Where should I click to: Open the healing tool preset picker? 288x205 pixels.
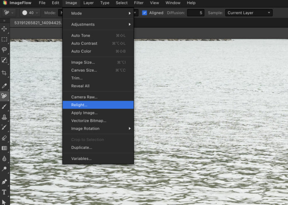8,13
